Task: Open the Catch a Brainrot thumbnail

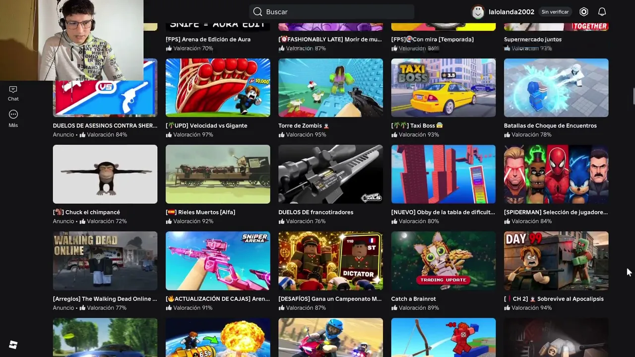Action: click(x=444, y=261)
